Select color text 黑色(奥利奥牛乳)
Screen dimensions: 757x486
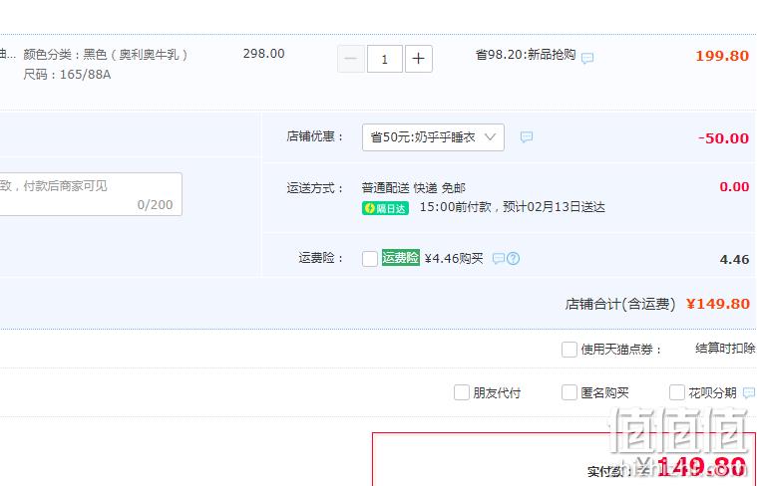tap(136, 55)
